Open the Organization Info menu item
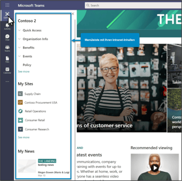Screen dimensions: 182x181 tap(35, 39)
